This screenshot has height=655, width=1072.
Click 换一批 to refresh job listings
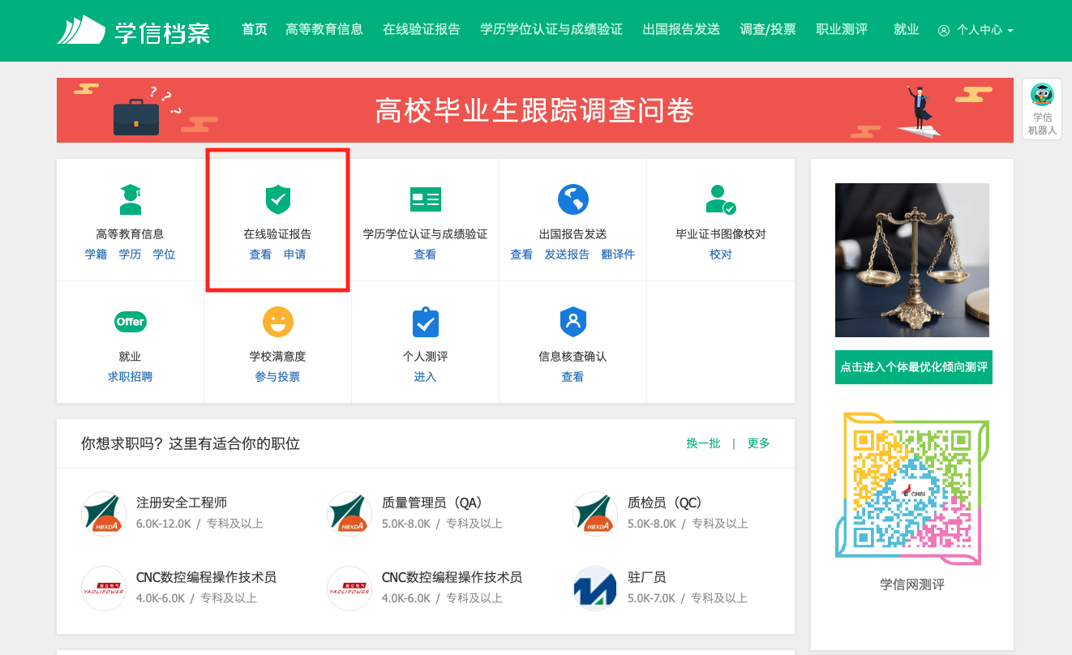point(703,443)
